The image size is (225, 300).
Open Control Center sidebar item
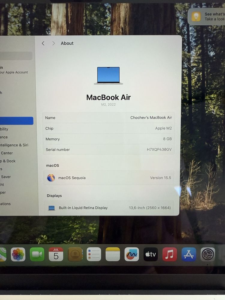[x=6, y=153]
